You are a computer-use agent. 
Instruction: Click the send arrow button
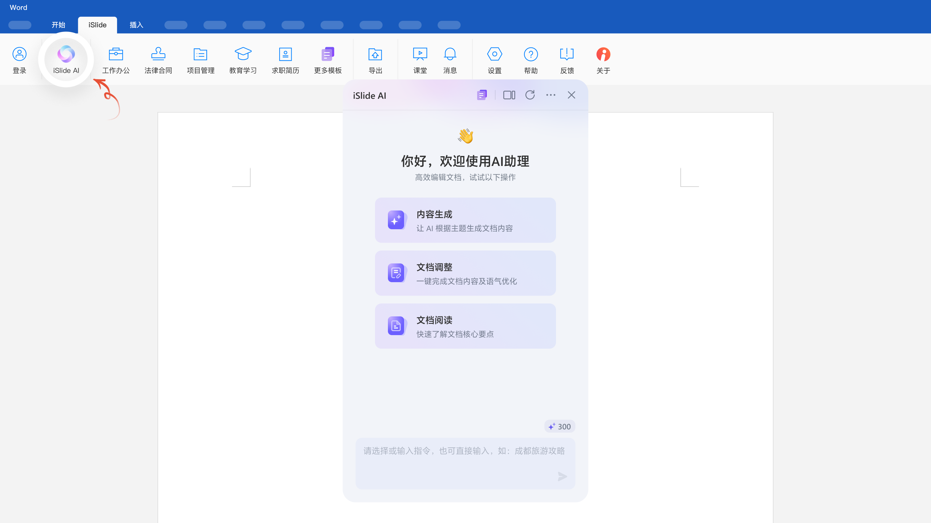click(x=562, y=477)
